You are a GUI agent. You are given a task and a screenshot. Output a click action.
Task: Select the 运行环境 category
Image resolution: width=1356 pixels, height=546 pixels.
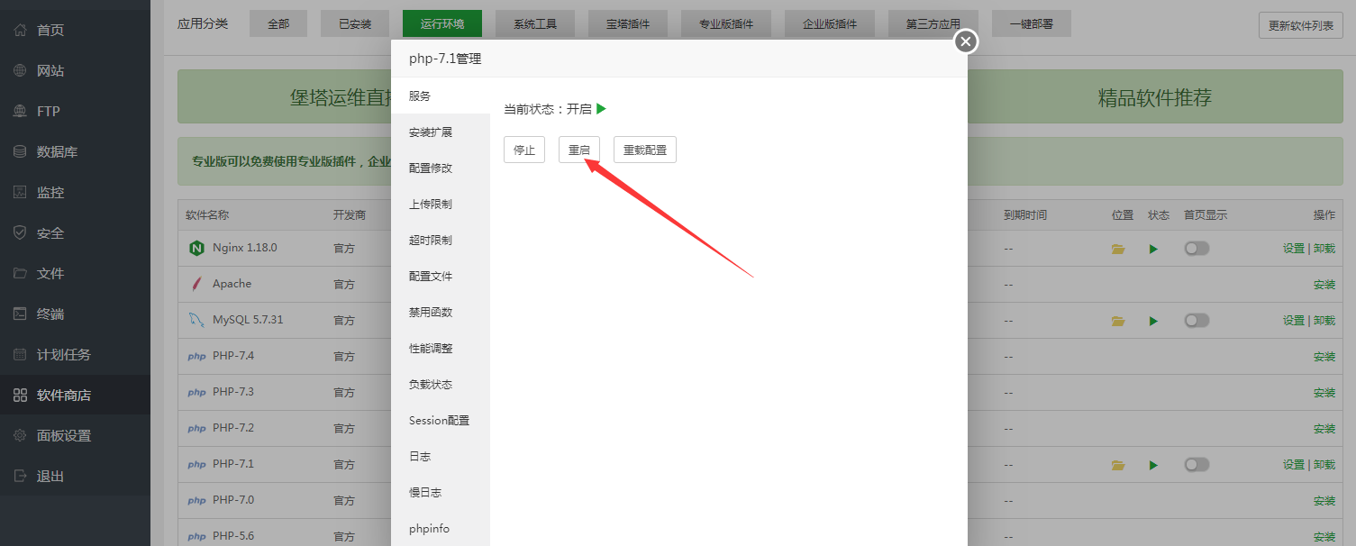442,24
